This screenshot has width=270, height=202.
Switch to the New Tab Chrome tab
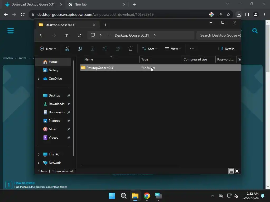[97, 4]
